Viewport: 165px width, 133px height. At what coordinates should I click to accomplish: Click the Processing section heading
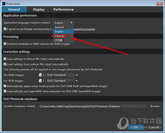point(11,37)
